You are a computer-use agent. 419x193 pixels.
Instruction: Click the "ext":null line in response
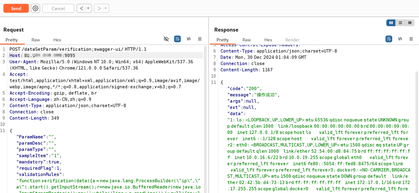(x=242, y=107)
